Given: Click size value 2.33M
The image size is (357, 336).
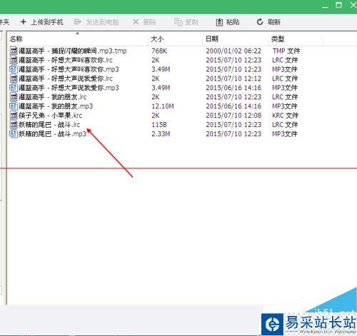Looking at the screenshot, I should pos(161,134).
